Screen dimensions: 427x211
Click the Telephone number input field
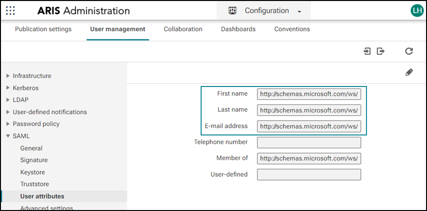tap(309, 143)
